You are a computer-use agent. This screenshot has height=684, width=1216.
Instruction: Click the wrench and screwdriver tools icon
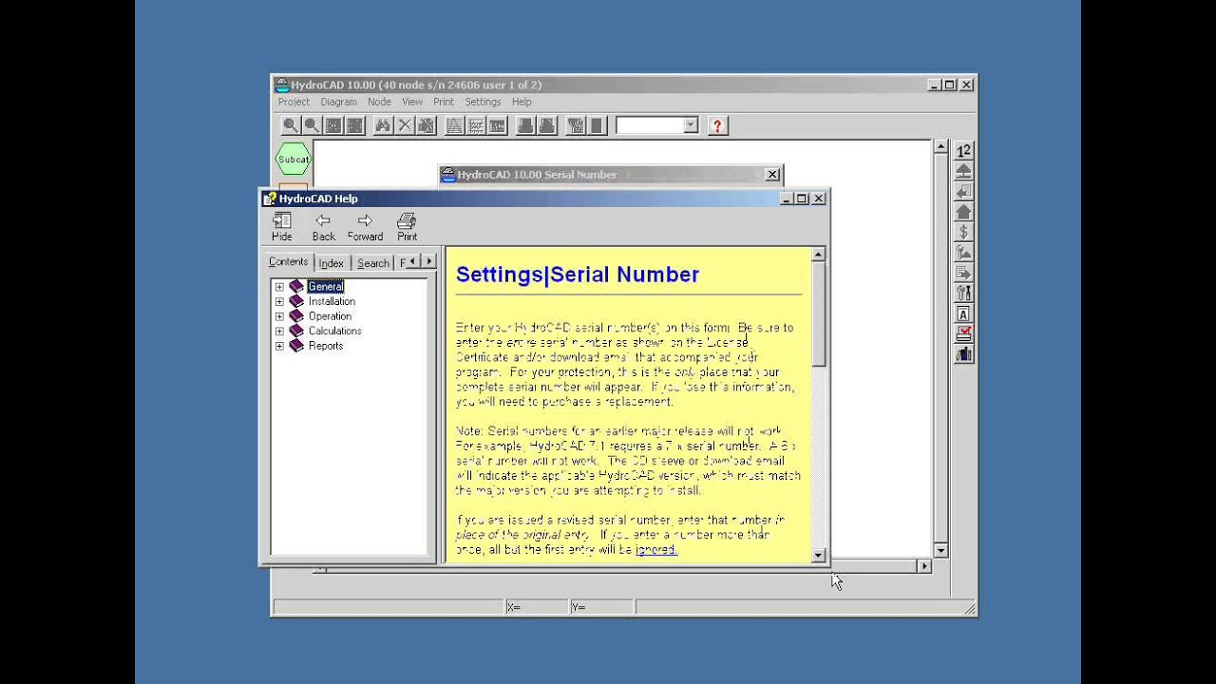[x=963, y=294]
